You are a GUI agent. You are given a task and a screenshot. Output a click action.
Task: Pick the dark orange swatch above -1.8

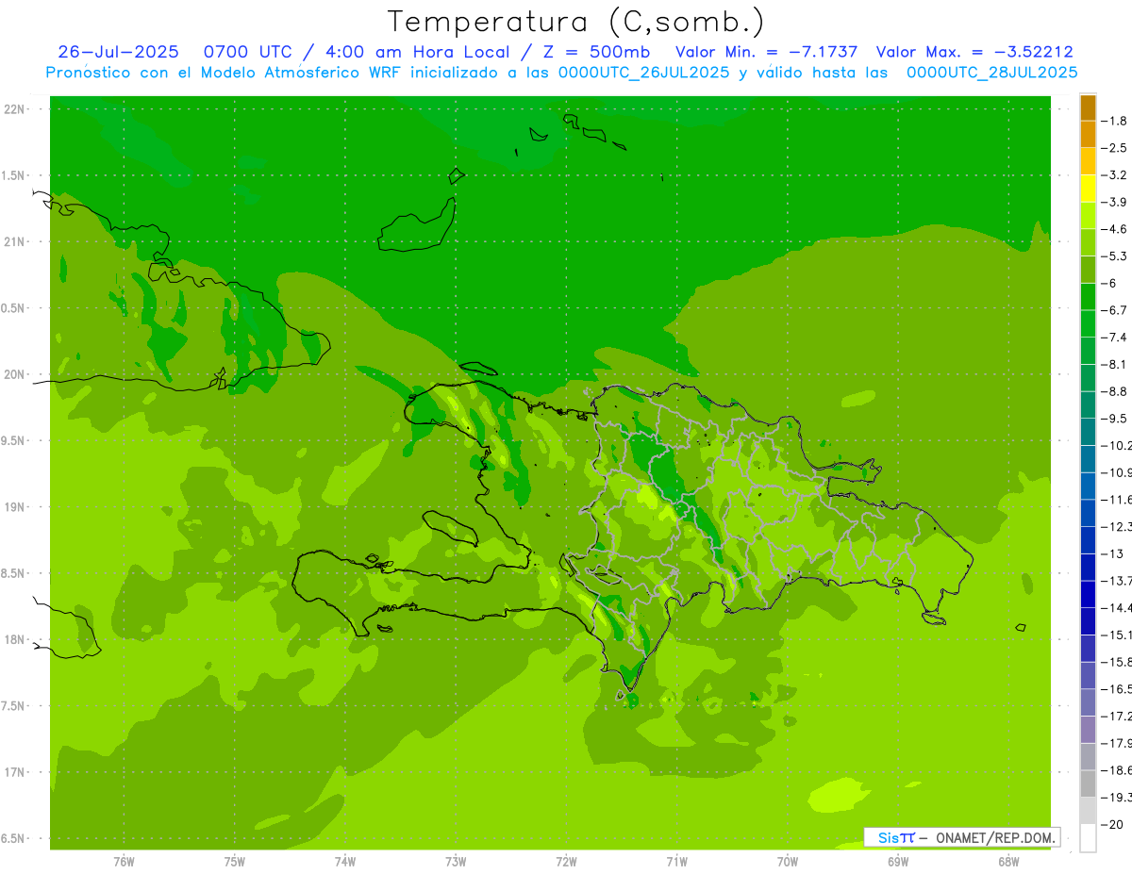(1088, 107)
